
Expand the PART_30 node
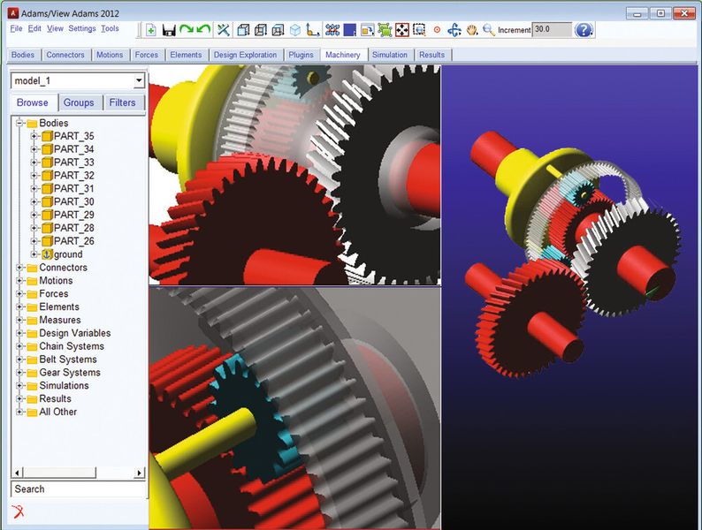[34, 201]
